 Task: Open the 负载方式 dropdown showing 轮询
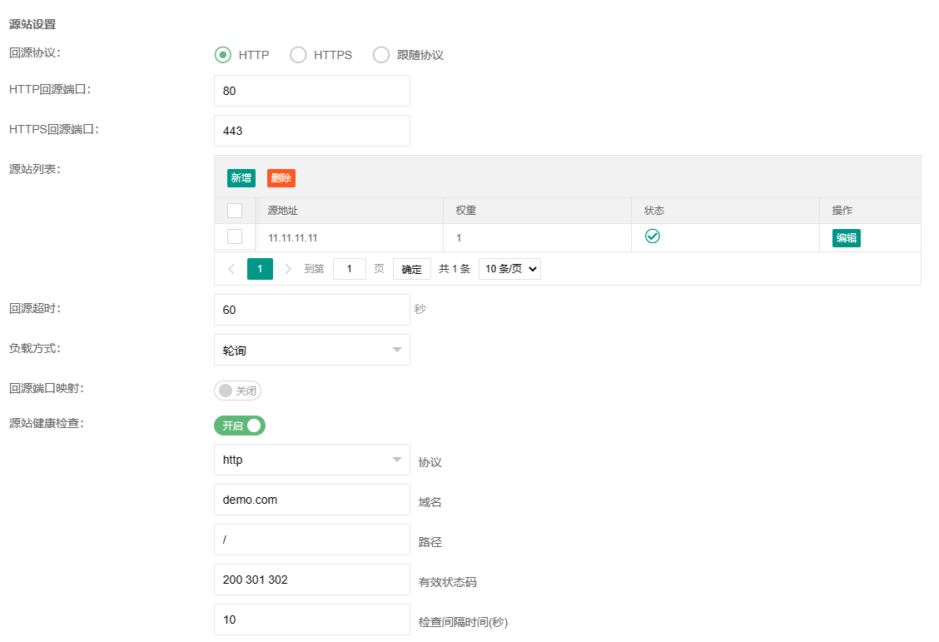tap(311, 350)
